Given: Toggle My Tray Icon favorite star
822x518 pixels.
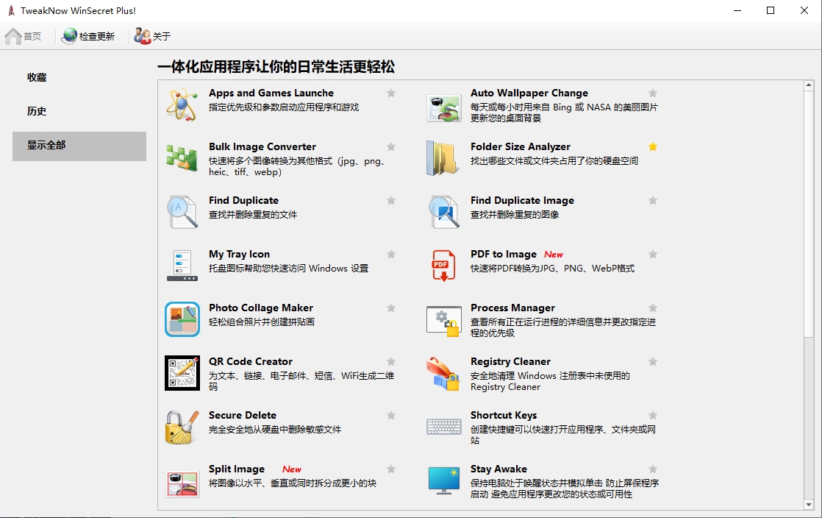Looking at the screenshot, I should pyautogui.click(x=391, y=254).
